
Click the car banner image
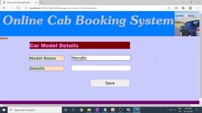point(187,24)
